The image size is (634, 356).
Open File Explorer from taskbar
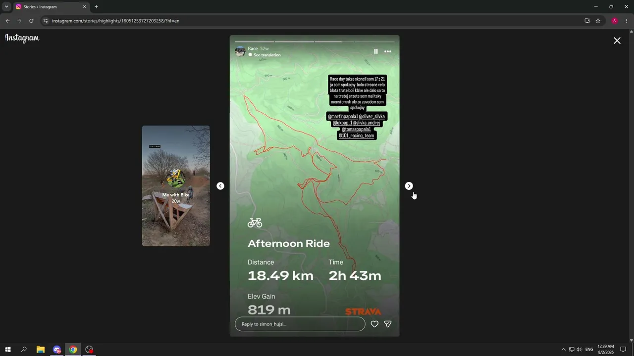(41, 350)
